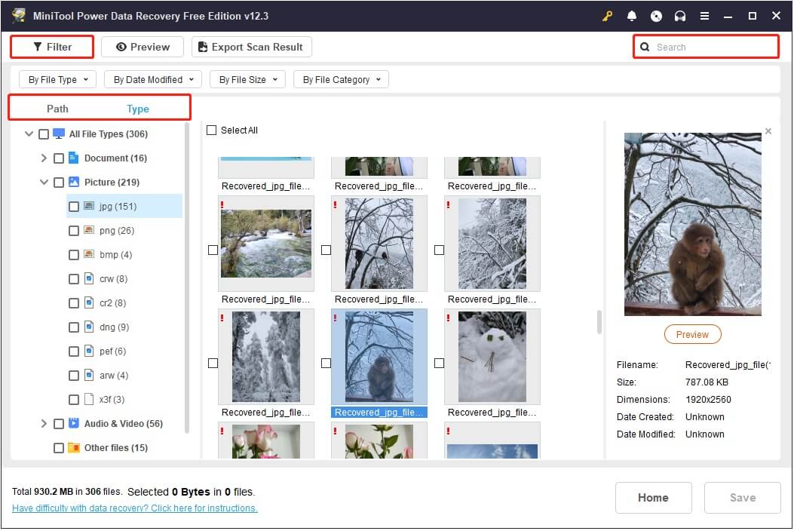
Task: Collapse the Picture node
Action: pos(44,183)
